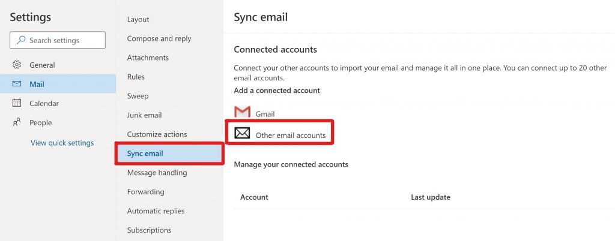The height and width of the screenshot is (241, 615).
Task: Click the red Gmail logo icon
Action: click(242, 112)
